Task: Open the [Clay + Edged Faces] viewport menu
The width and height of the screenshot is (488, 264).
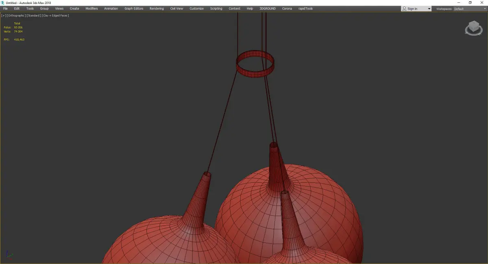Action: click(55, 15)
